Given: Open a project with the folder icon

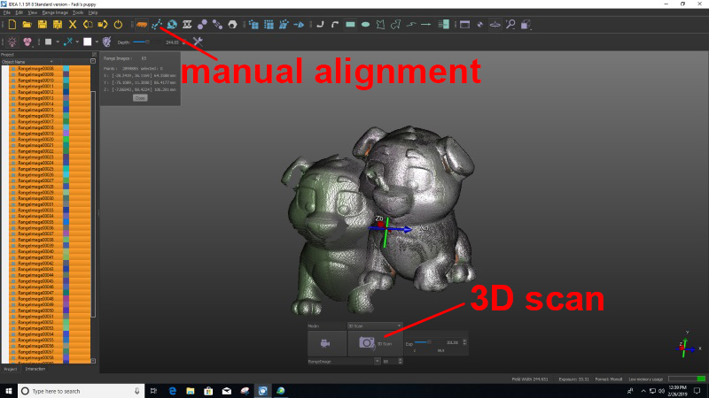Looking at the screenshot, I should 27,25.
